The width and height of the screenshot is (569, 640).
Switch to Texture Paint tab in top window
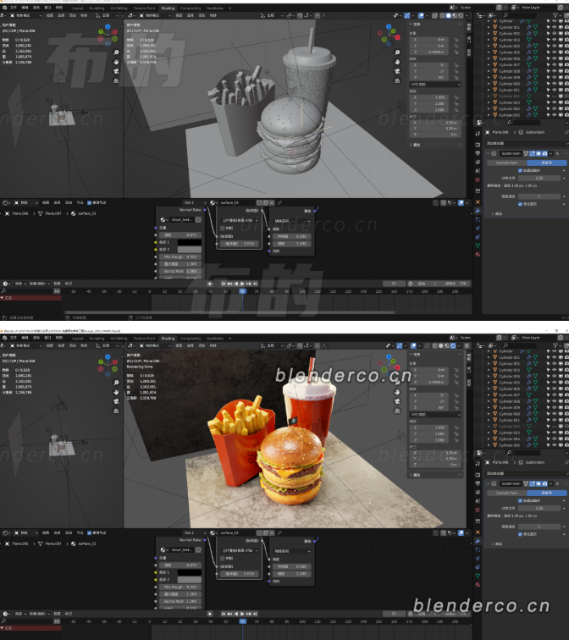(144, 8)
